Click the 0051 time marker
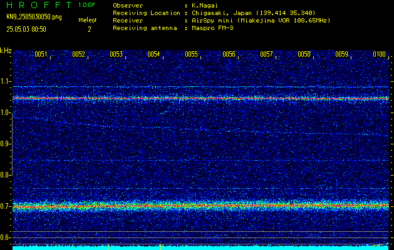Viewport: 394px width, 250px height. 41,54
